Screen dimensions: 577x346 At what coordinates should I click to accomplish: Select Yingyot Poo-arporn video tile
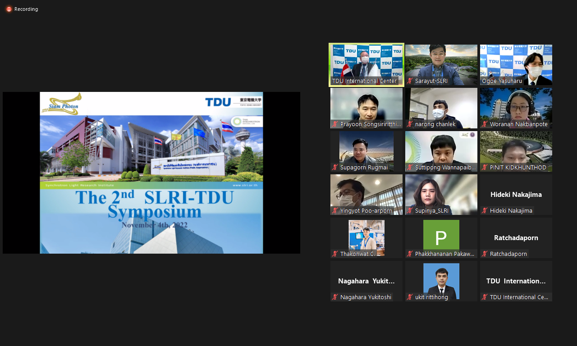366,195
